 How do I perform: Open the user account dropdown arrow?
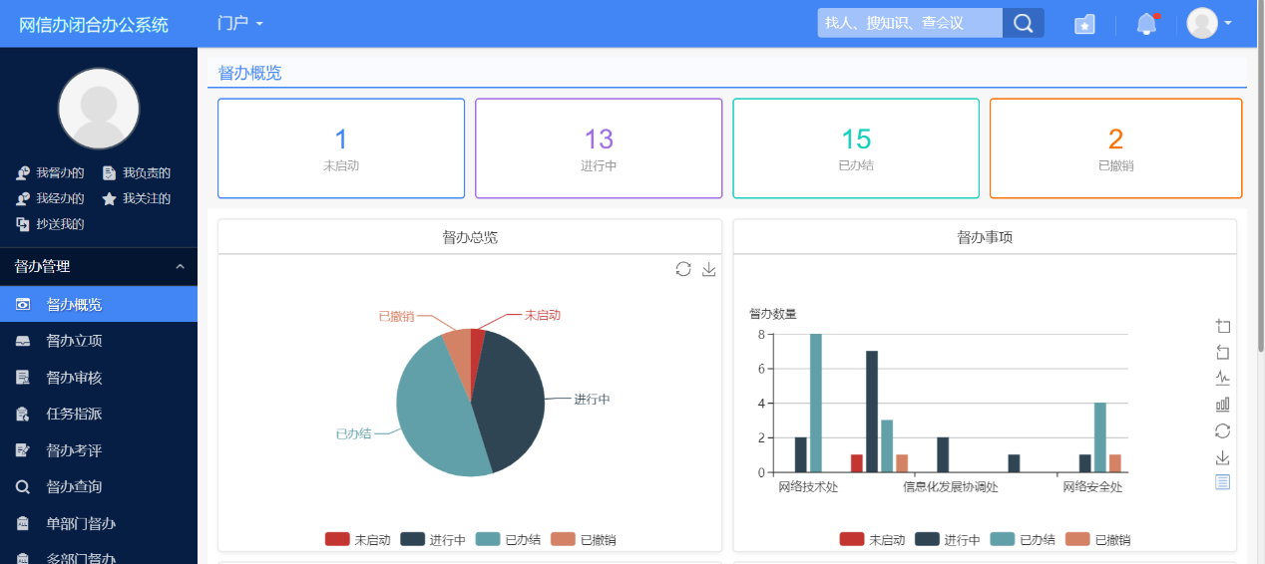pos(1228,23)
